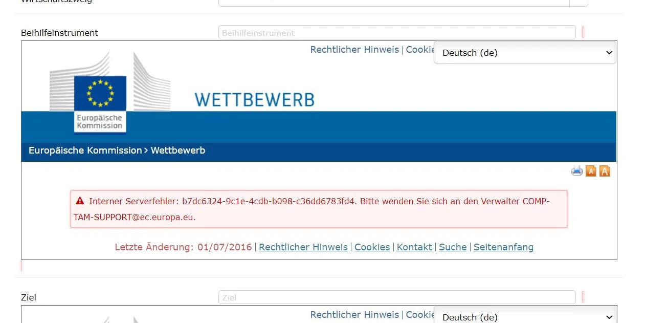645x323 pixels.
Task: Click the printer icon
Action: 577,171
